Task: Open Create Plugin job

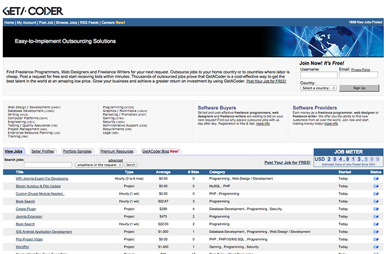Action: (26, 209)
